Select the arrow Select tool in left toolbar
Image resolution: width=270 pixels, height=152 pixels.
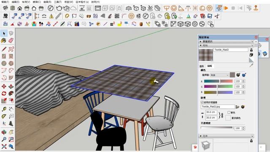pos(4,33)
